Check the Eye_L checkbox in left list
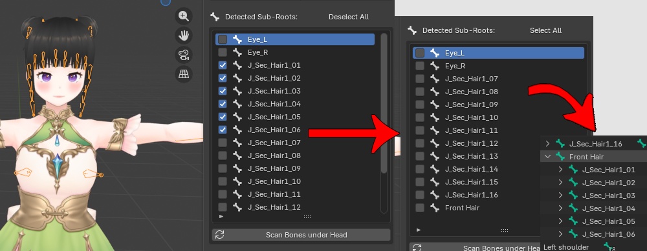Image resolution: width=647 pixels, height=251 pixels. coord(223,39)
